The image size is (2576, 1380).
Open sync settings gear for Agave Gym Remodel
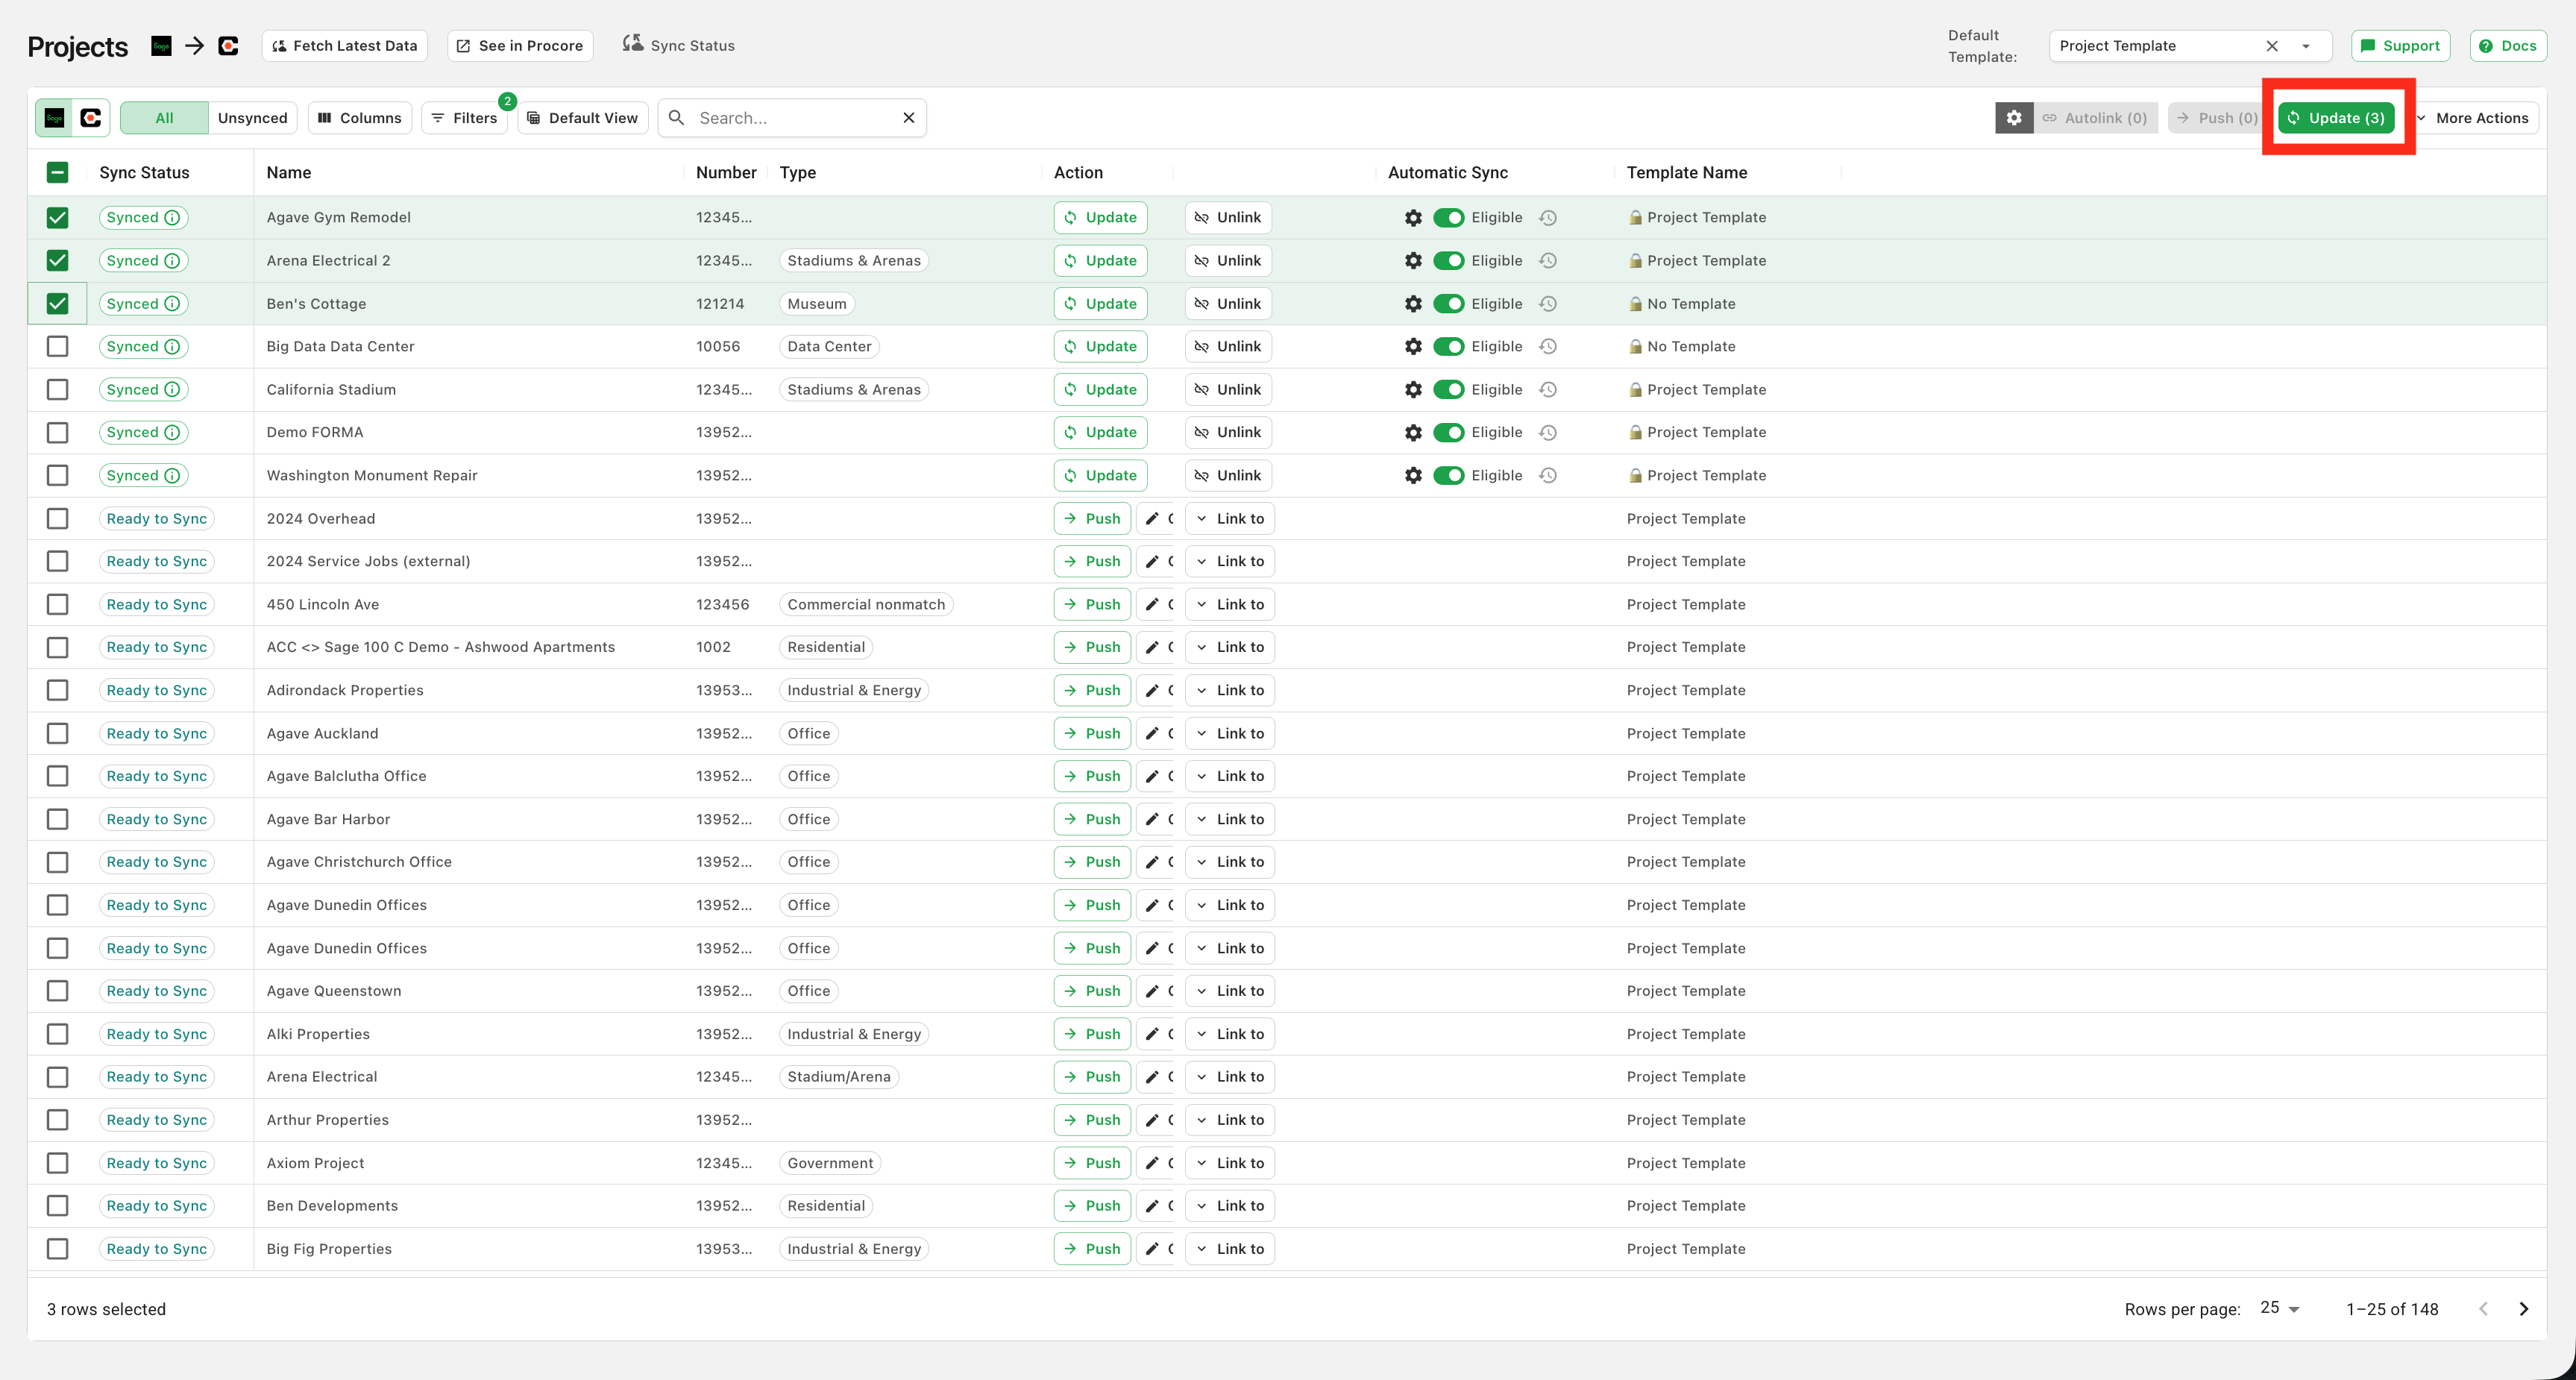point(1412,218)
